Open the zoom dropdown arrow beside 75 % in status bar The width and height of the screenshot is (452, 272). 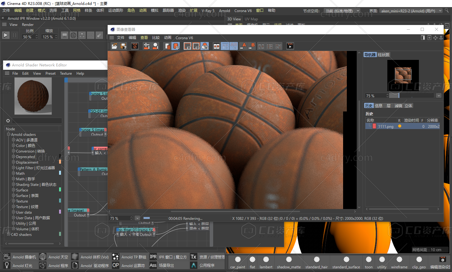pos(137,218)
